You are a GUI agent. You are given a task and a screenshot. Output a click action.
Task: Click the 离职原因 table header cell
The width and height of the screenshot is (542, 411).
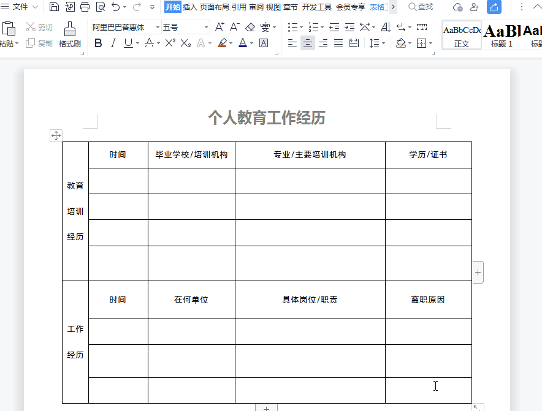(428, 300)
